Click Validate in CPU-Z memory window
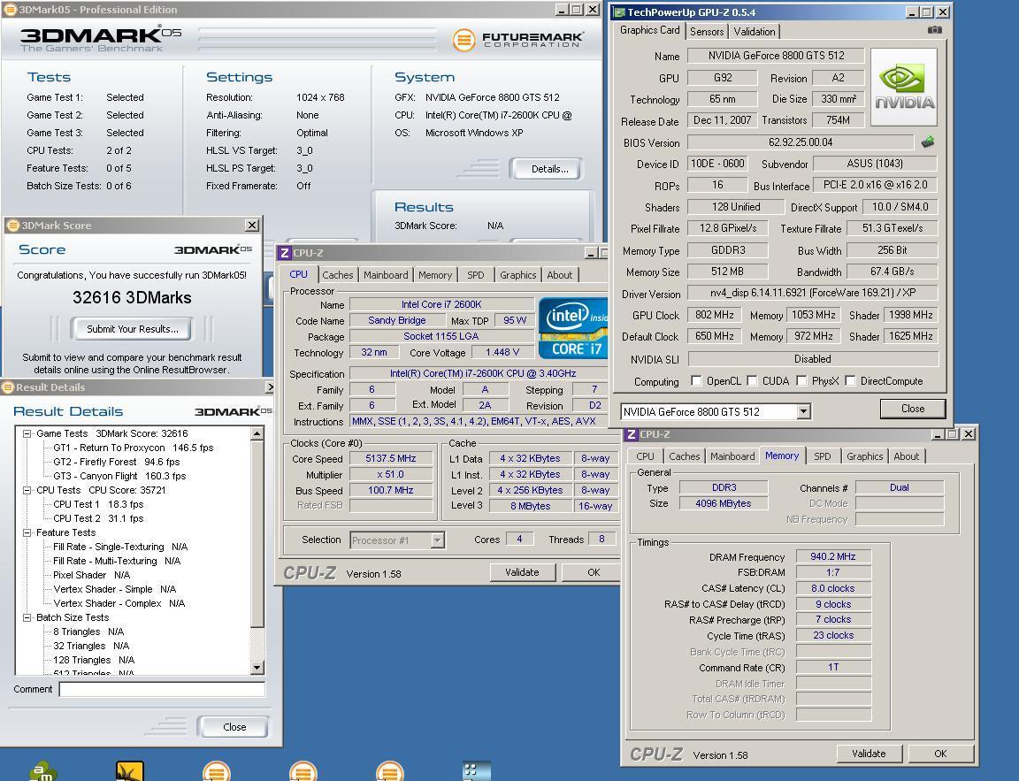Screen dimensions: 1019x781 (869, 754)
